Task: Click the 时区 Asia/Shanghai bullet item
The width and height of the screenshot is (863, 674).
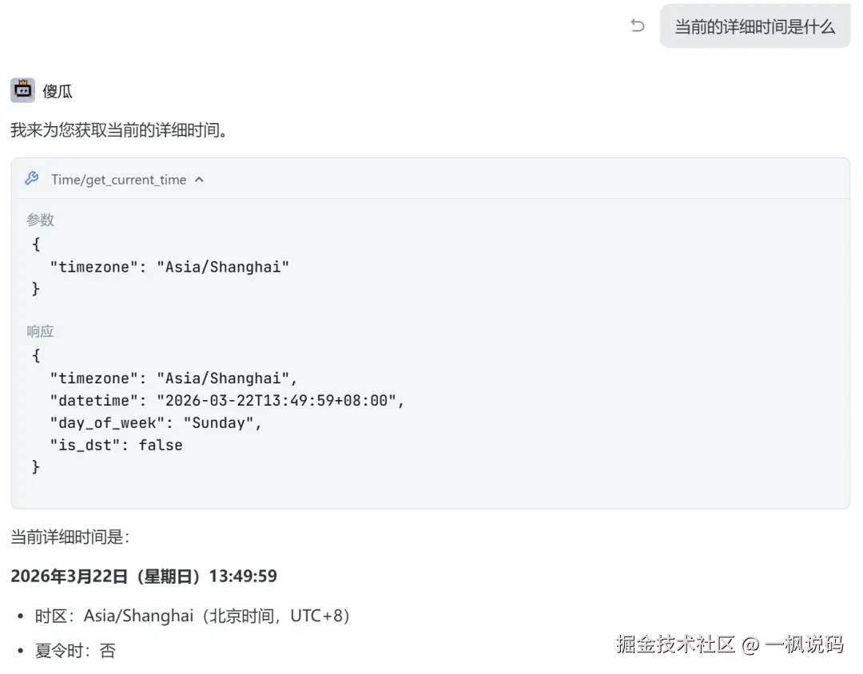Action: (x=193, y=616)
